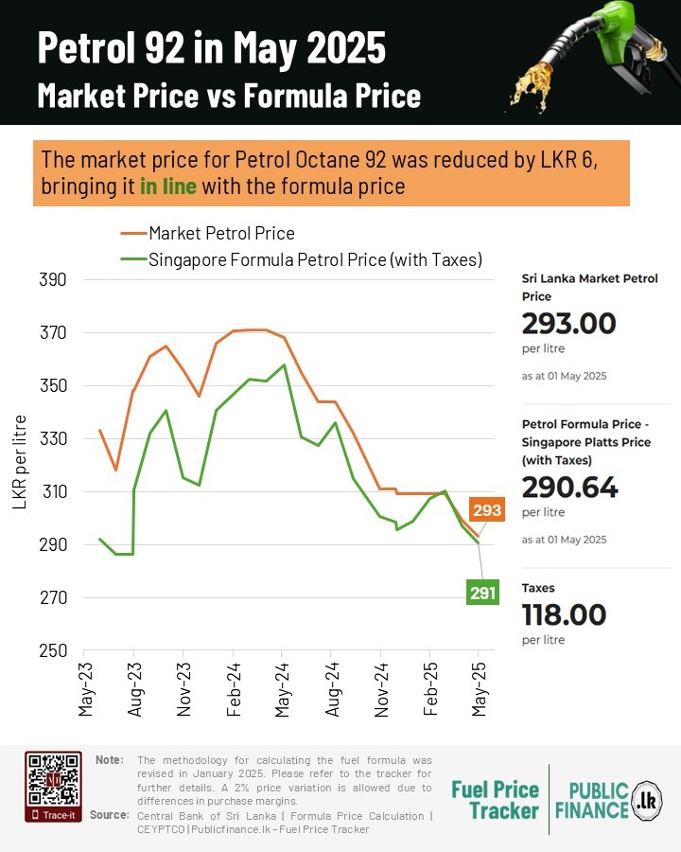Screen dimensions: 681x852
Task: Click the red Trace-it label
Action: click(53, 813)
